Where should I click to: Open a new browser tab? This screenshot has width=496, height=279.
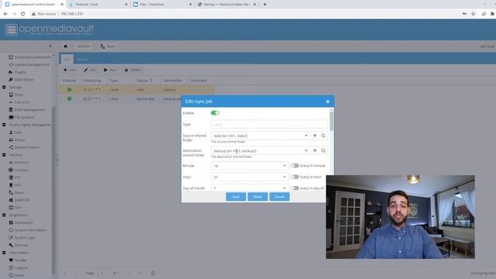point(265,5)
